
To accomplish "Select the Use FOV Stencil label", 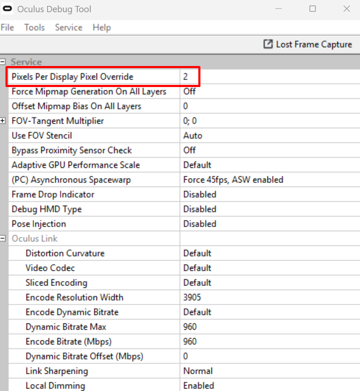I will (42, 135).
